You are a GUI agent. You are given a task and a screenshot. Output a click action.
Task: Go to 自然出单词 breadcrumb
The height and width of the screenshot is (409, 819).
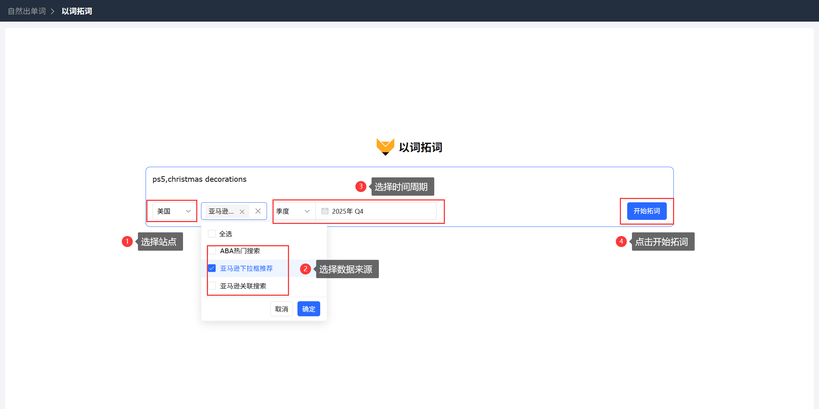tap(27, 11)
